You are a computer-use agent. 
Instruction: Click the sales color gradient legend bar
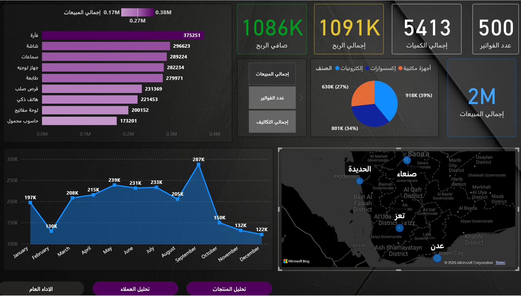[x=138, y=12]
